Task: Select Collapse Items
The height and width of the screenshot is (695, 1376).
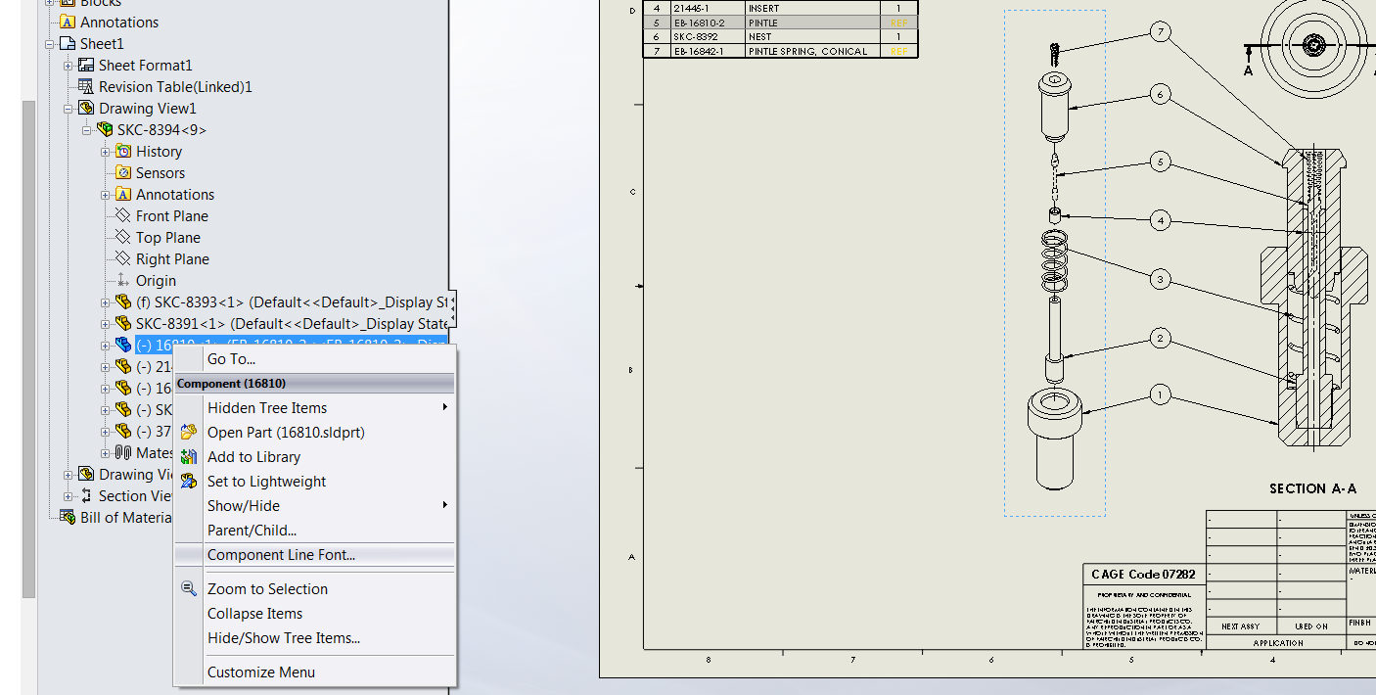Action: click(x=254, y=614)
